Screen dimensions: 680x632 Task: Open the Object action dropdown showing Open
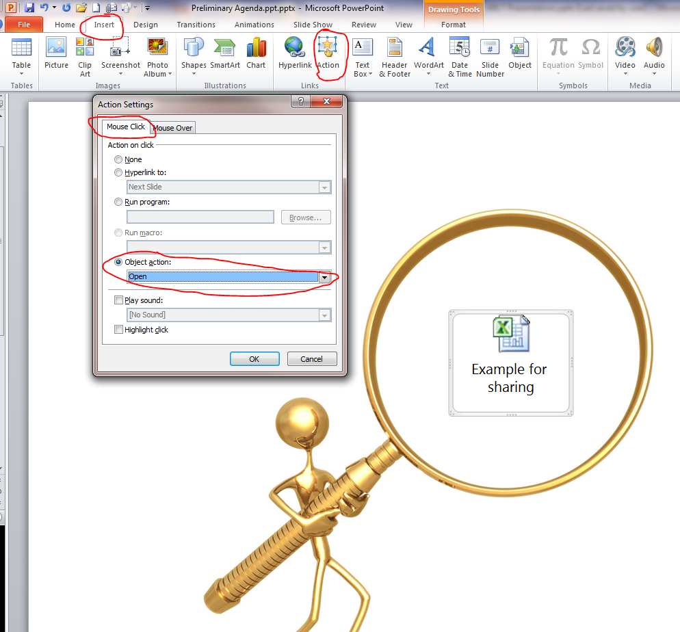tap(325, 277)
